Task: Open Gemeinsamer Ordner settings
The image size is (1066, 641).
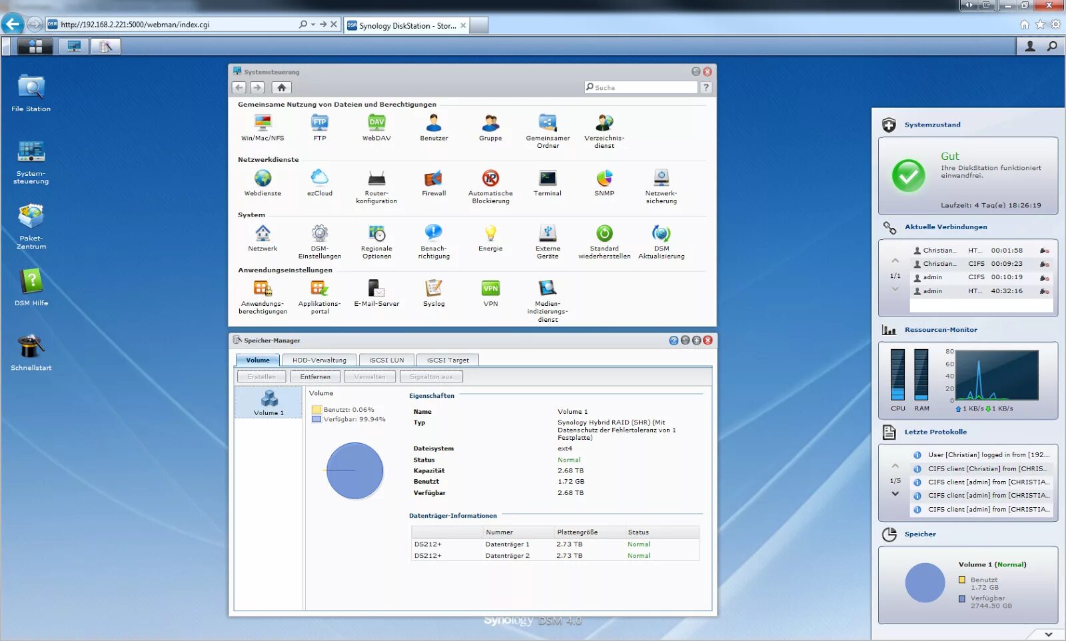Action: tap(548, 131)
